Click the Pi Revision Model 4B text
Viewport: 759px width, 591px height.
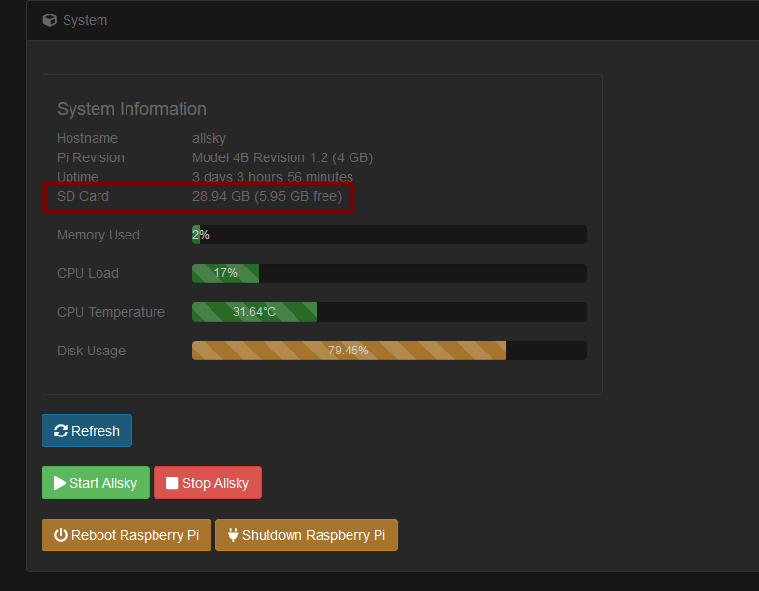tap(282, 157)
